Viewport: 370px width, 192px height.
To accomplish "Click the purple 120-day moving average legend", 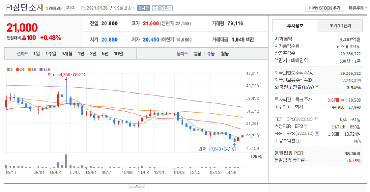I will (x=45, y=69).
